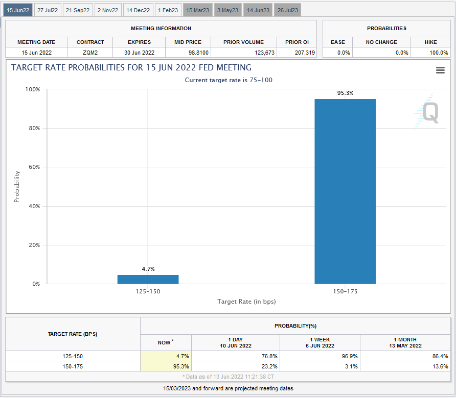456x398 pixels.
Task: Click the data timestamp footnote
Action: pyautogui.click(x=229, y=377)
